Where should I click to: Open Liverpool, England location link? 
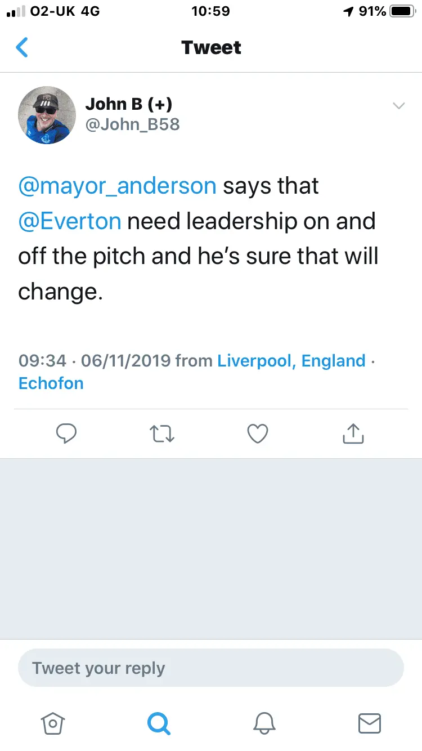291,360
